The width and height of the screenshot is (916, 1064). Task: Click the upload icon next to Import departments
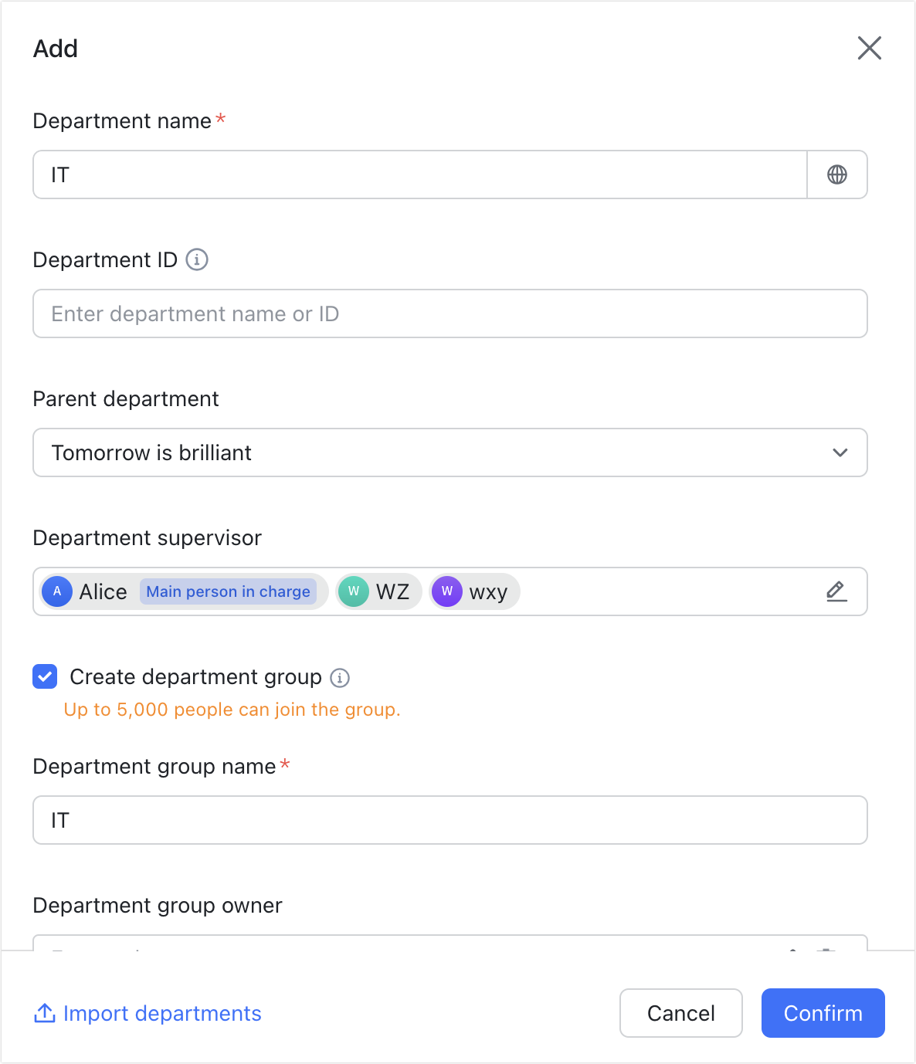(x=45, y=1013)
